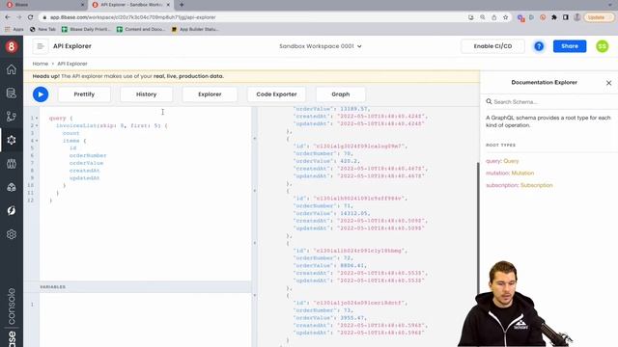Collapse the invoicesList block on line 2

coord(37,125)
